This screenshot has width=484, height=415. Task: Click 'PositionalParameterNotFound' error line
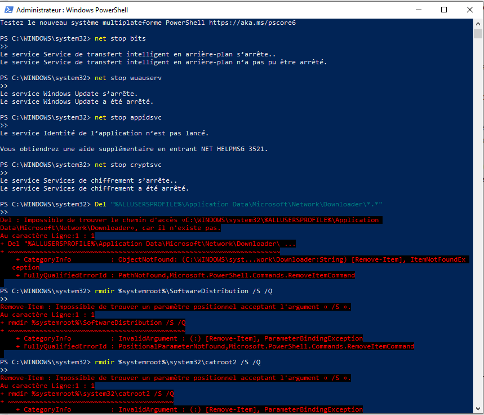click(215, 346)
